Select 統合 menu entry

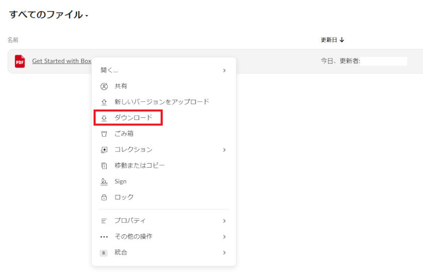click(121, 252)
